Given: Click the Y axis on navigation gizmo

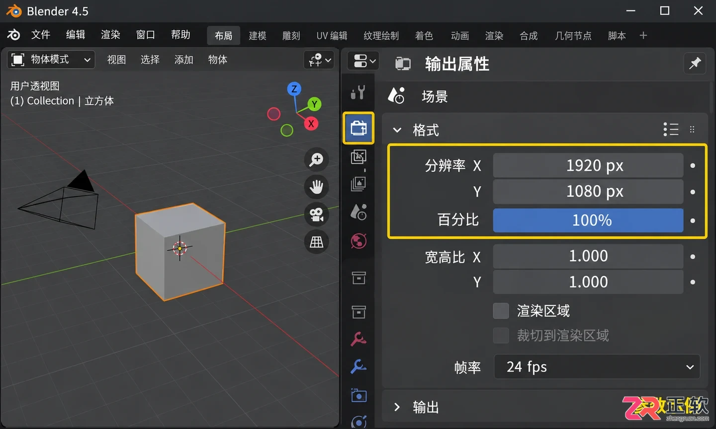Looking at the screenshot, I should [314, 104].
